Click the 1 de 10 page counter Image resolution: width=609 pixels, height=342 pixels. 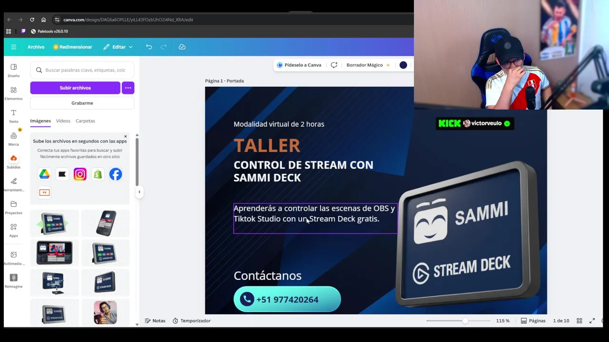[561, 321]
